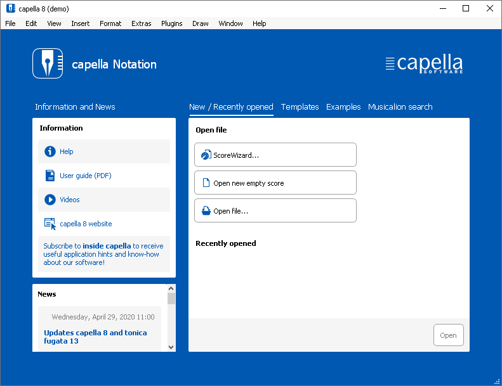The height and width of the screenshot is (386, 502).
Task: Open the Extras menu
Action: [x=142, y=23]
